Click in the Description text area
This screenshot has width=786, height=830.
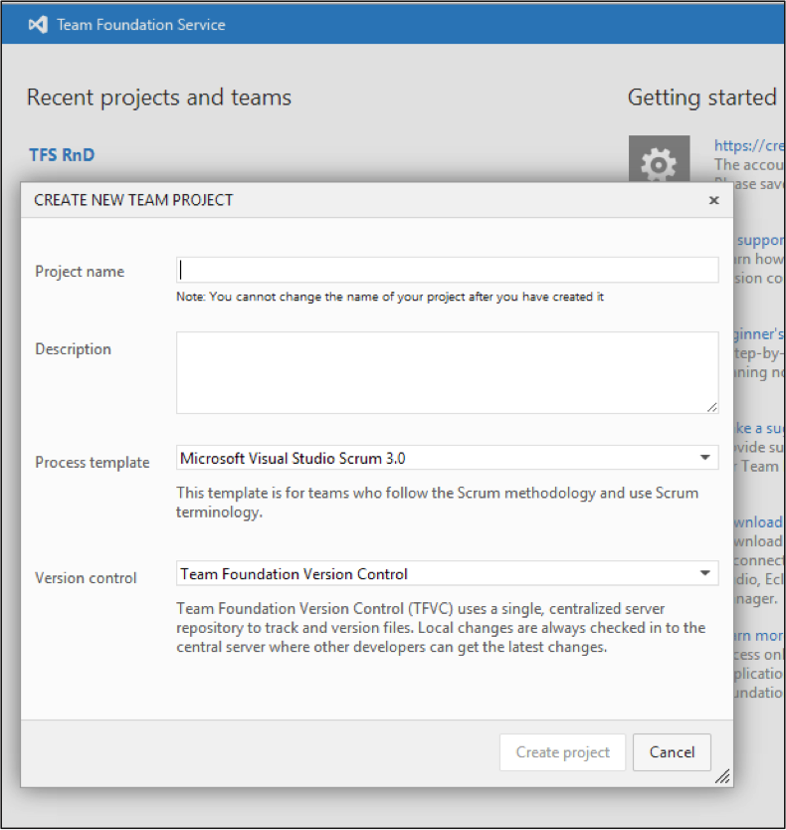448,372
